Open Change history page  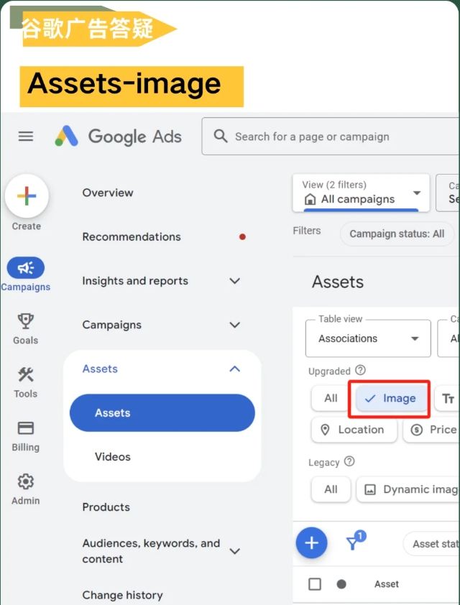click(122, 595)
